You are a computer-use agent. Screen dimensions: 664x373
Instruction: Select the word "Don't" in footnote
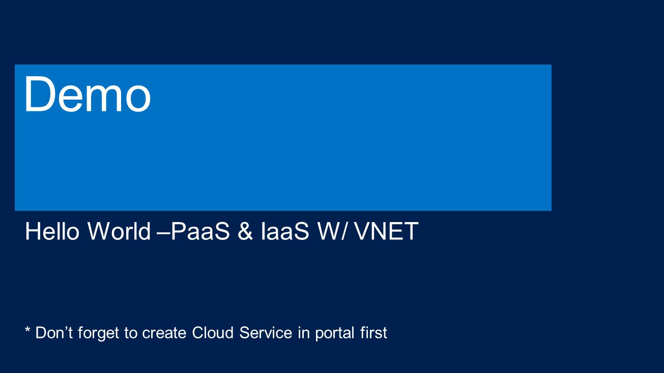[x=51, y=333]
